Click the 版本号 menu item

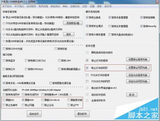tap(108, 6)
